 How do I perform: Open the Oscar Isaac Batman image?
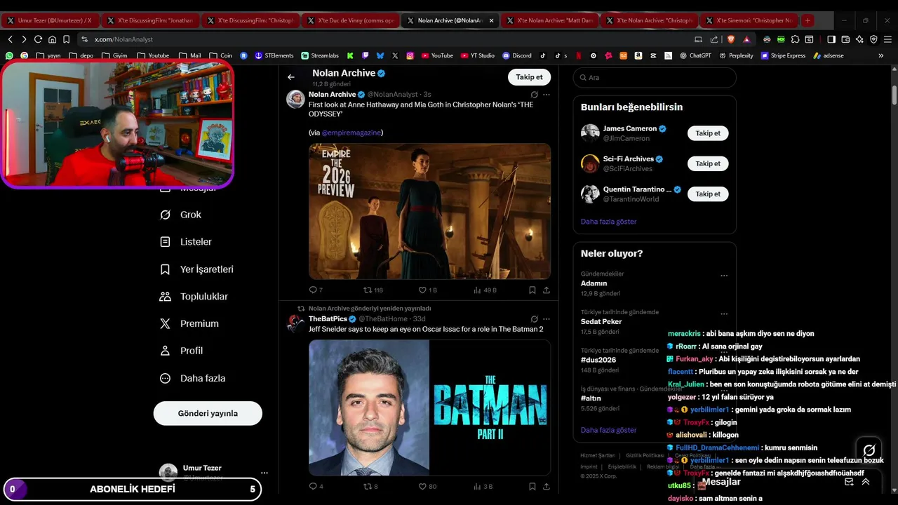[429, 408]
